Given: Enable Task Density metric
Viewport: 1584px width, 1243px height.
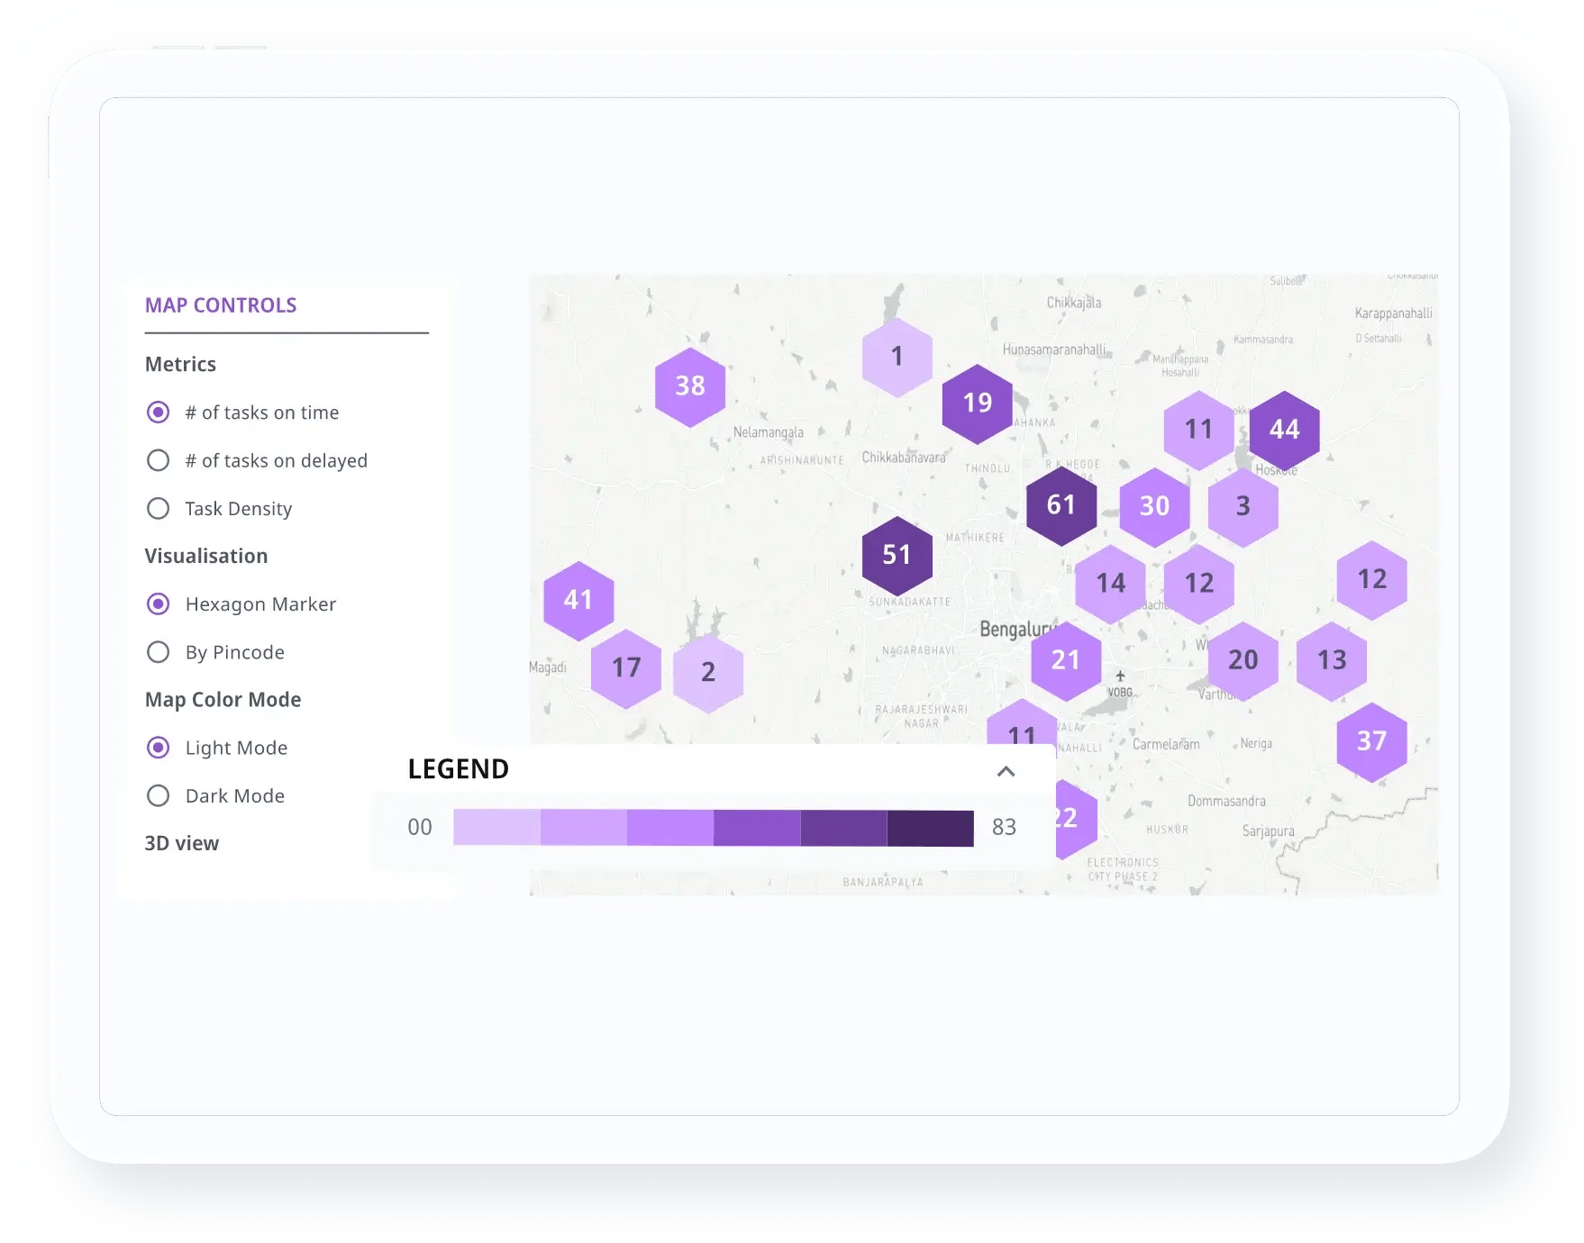Looking at the screenshot, I should click(158, 508).
